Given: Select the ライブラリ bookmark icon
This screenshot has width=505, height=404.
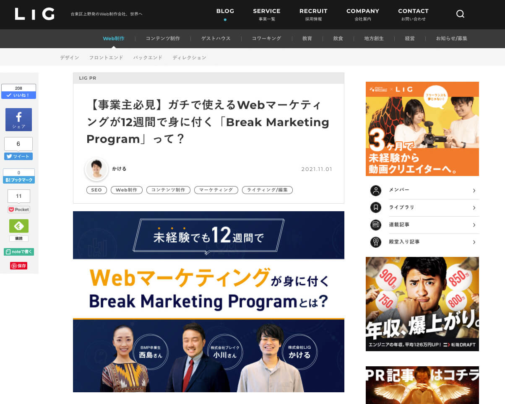Looking at the screenshot, I should 376,207.
